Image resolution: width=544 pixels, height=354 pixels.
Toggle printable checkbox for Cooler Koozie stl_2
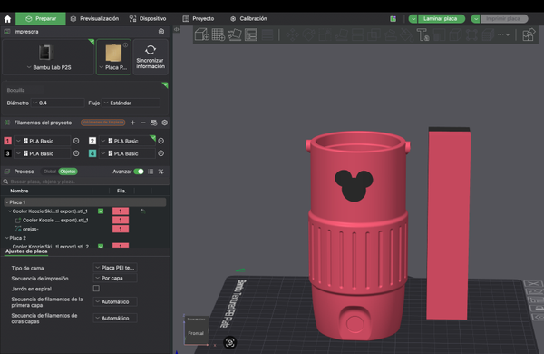click(x=101, y=246)
